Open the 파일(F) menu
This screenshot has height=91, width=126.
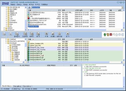(x=13, y=5)
